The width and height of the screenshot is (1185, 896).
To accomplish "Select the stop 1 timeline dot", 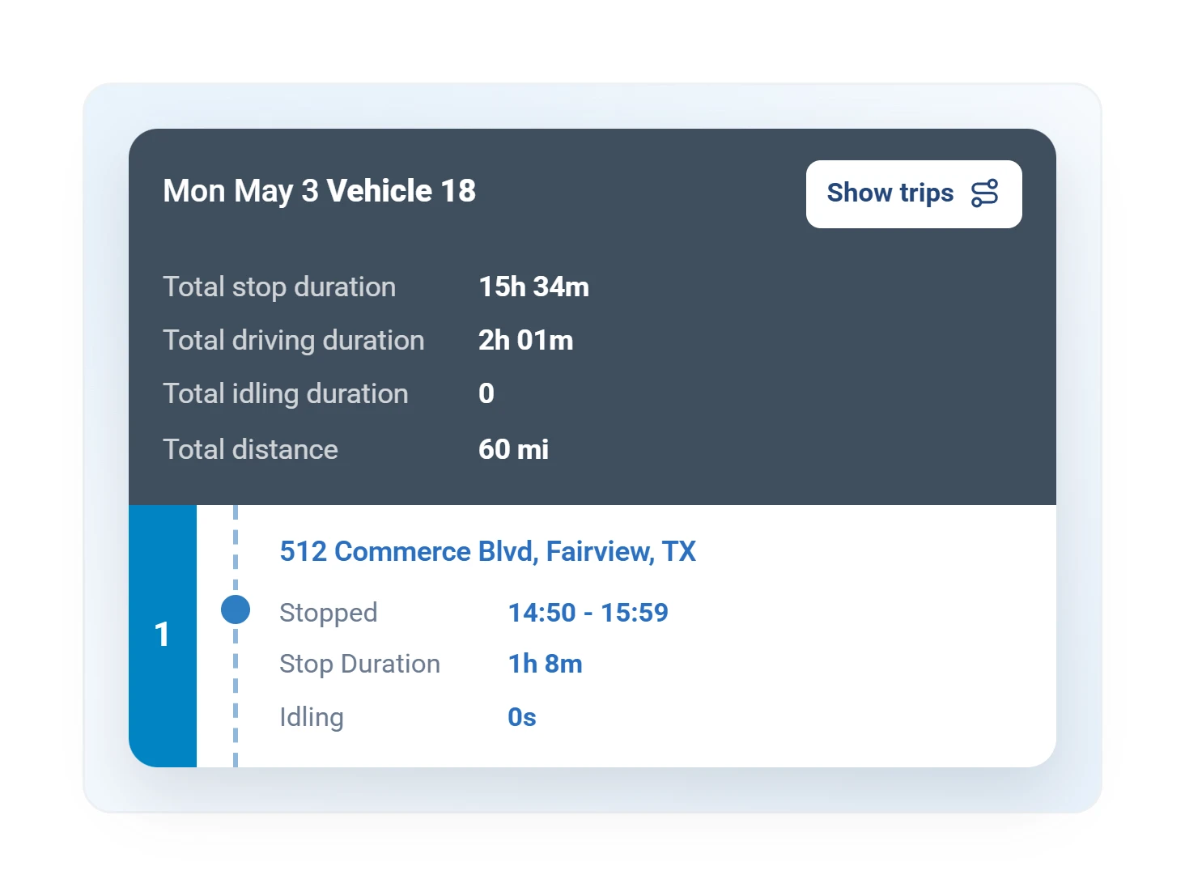I will (x=236, y=609).
